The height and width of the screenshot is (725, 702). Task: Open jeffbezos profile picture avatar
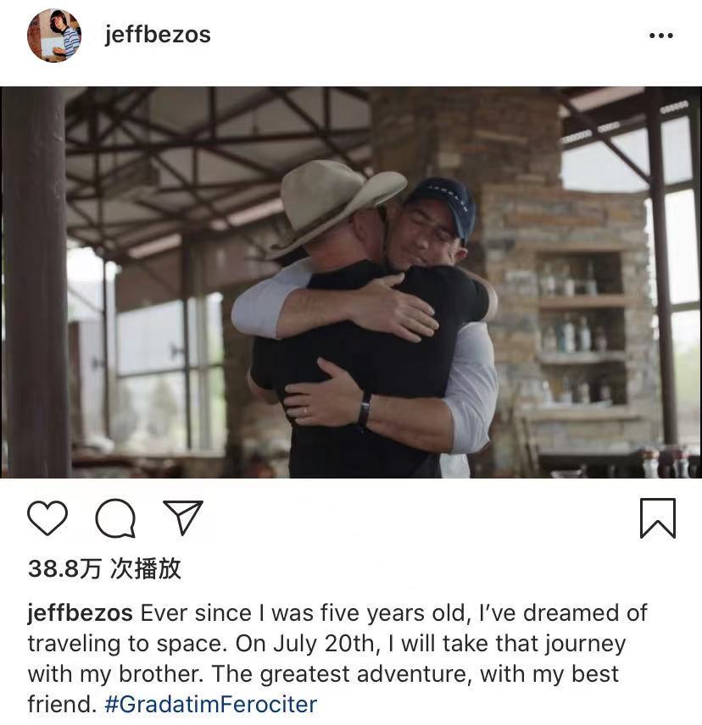pyautogui.click(x=54, y=35)
